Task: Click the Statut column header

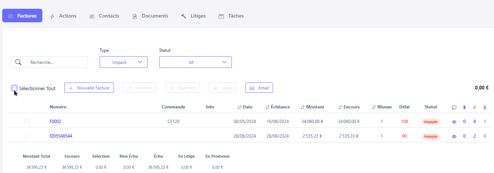Action: [x=431, y=107]
